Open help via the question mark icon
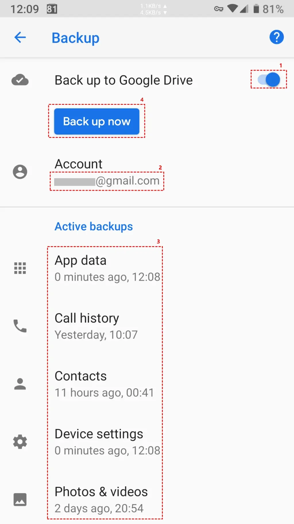 coord(276,37)
